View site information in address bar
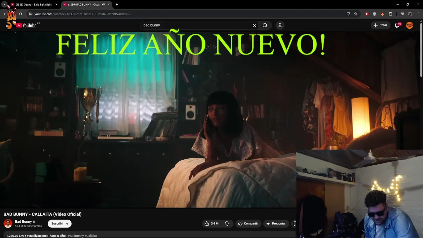 pyautogui.click(x=30, y=14)
